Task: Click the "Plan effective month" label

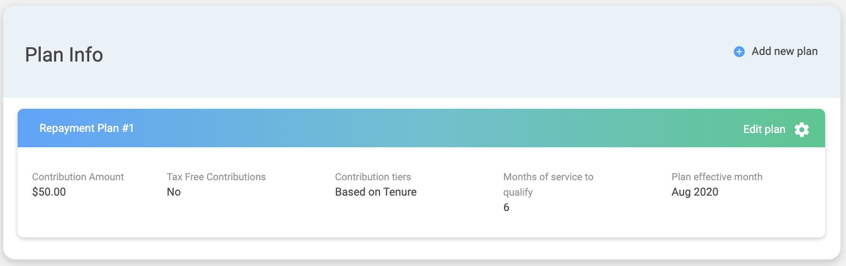Action: pyautogui.click(x=717, y=177)
